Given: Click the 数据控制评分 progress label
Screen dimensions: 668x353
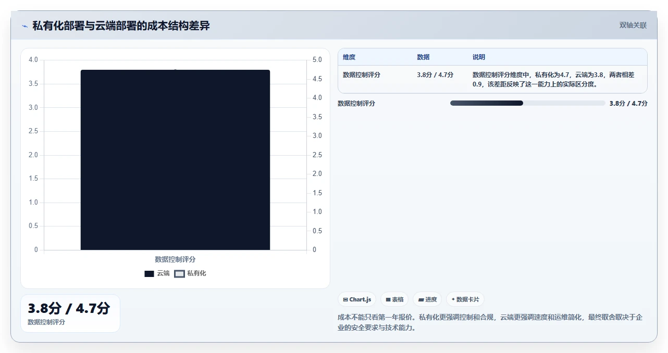Looking at the screenshot, I should 356,104.
